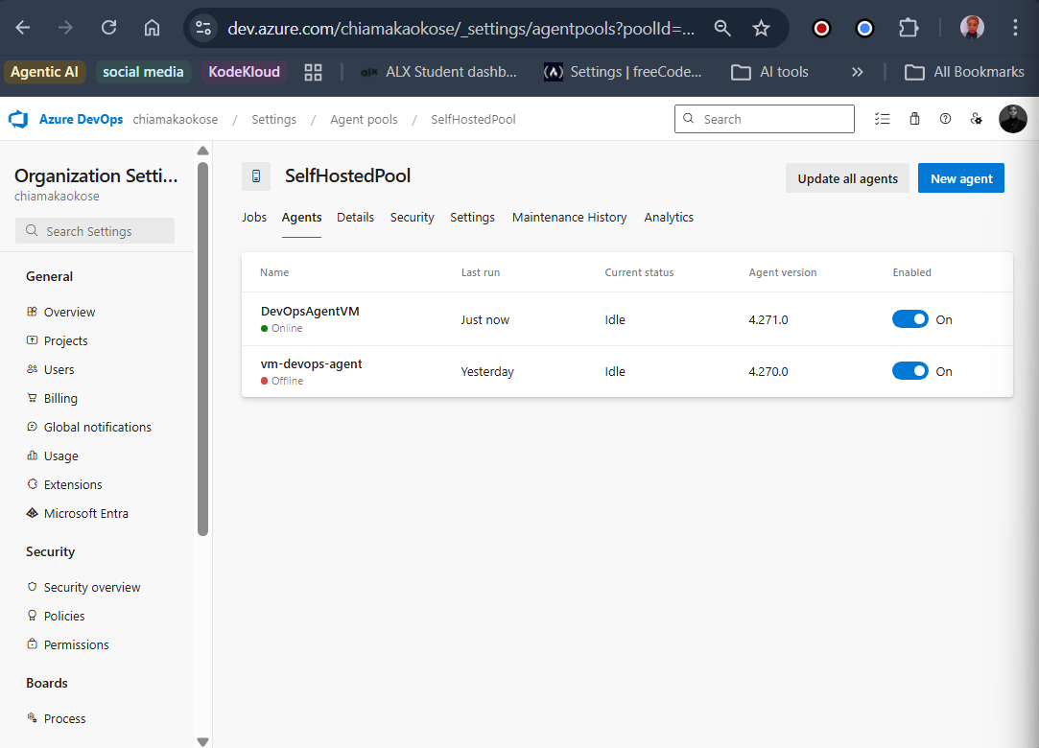Go to Agent pools in the breadcrumb
Image resolution: width=1039 pixels, height=748 pixels.
[x=364, y=119]
